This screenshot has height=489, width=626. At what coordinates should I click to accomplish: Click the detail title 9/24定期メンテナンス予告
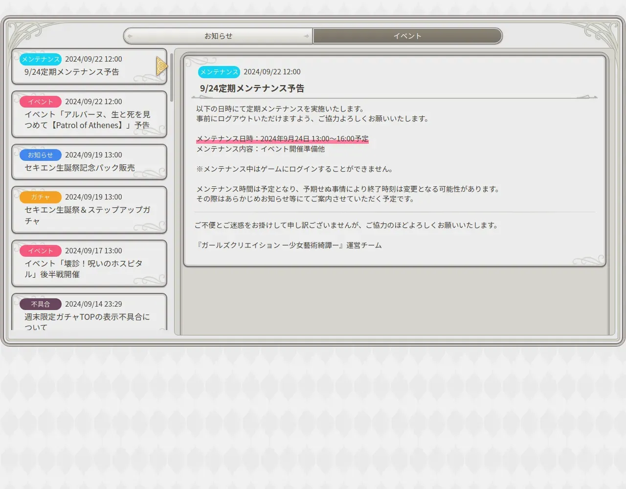coord(252,89)
